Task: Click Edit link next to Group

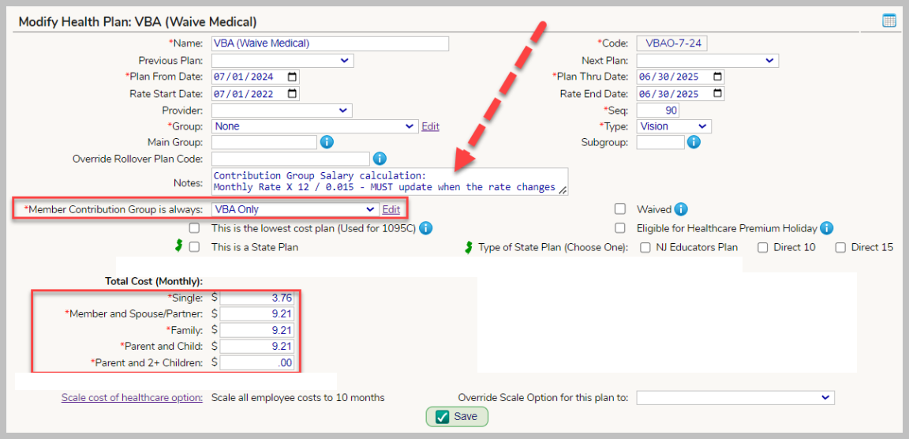Action: pos(430,126)
